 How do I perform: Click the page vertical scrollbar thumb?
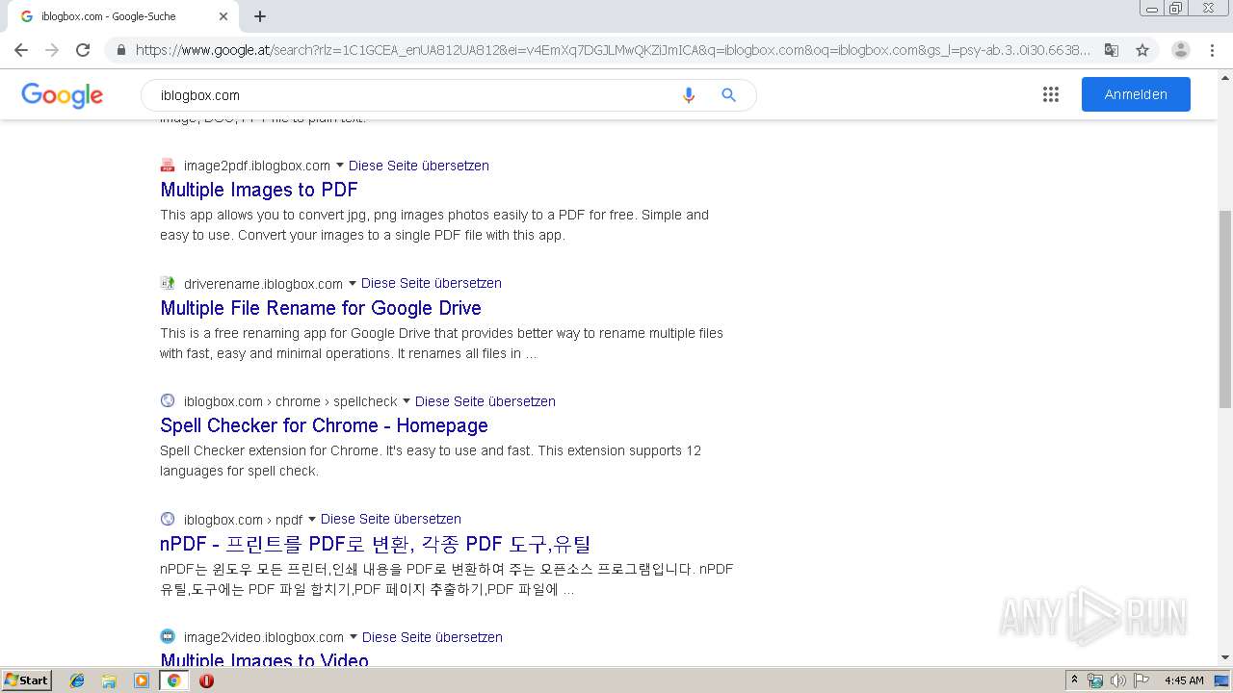point(1225,309)
